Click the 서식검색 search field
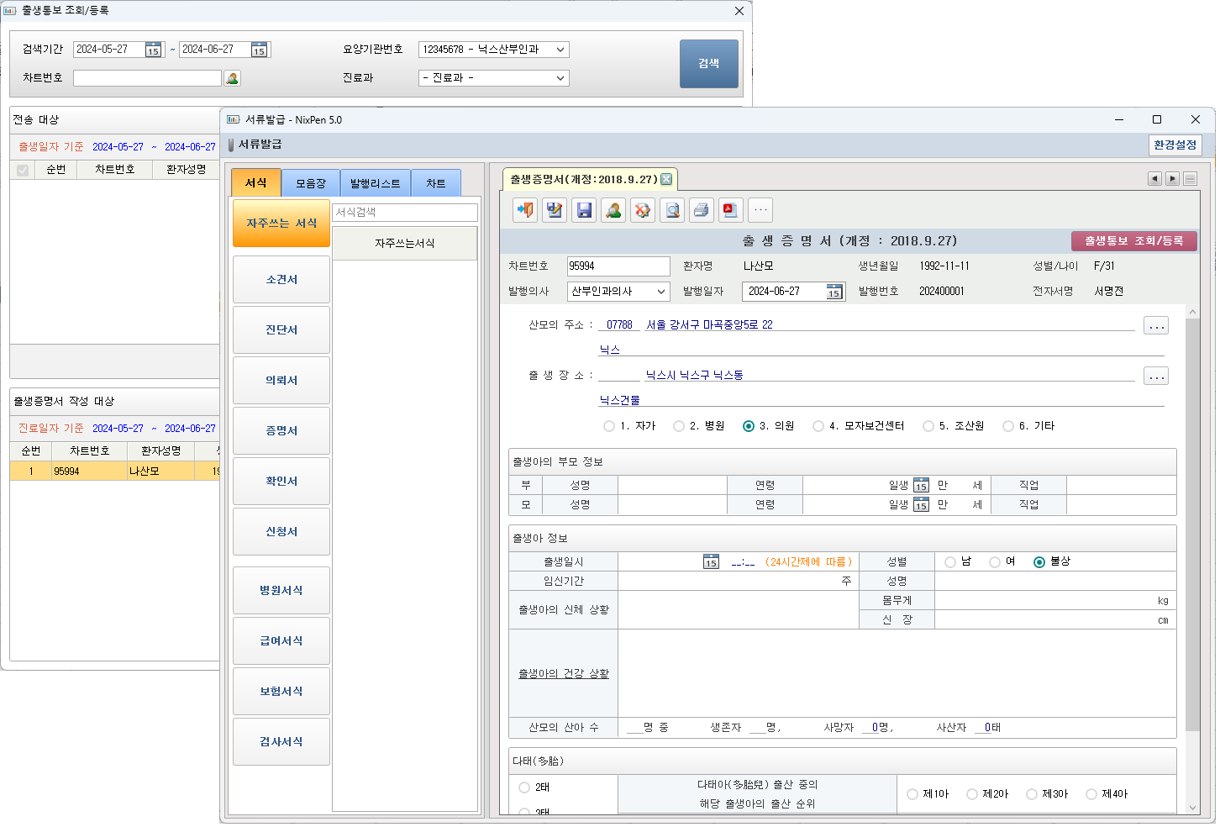This screenshot has height=827, width=1220. 404,213
